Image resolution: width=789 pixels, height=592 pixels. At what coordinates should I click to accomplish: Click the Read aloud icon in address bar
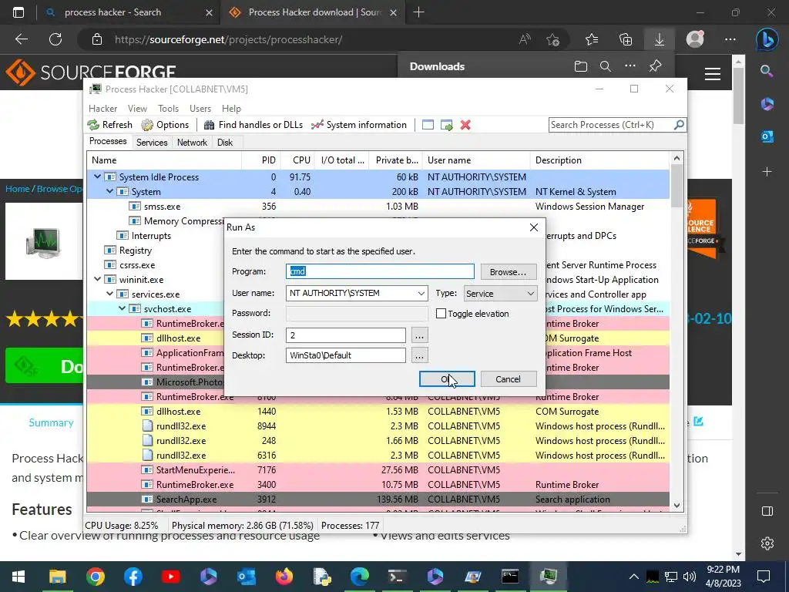coord(524,40)
